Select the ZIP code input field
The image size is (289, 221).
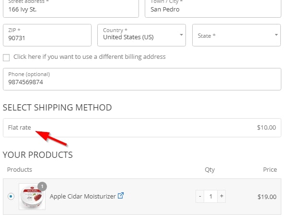(x=47, y=35)
